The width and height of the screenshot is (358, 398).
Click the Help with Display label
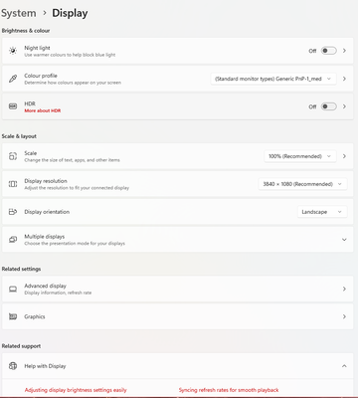(45, 366)
